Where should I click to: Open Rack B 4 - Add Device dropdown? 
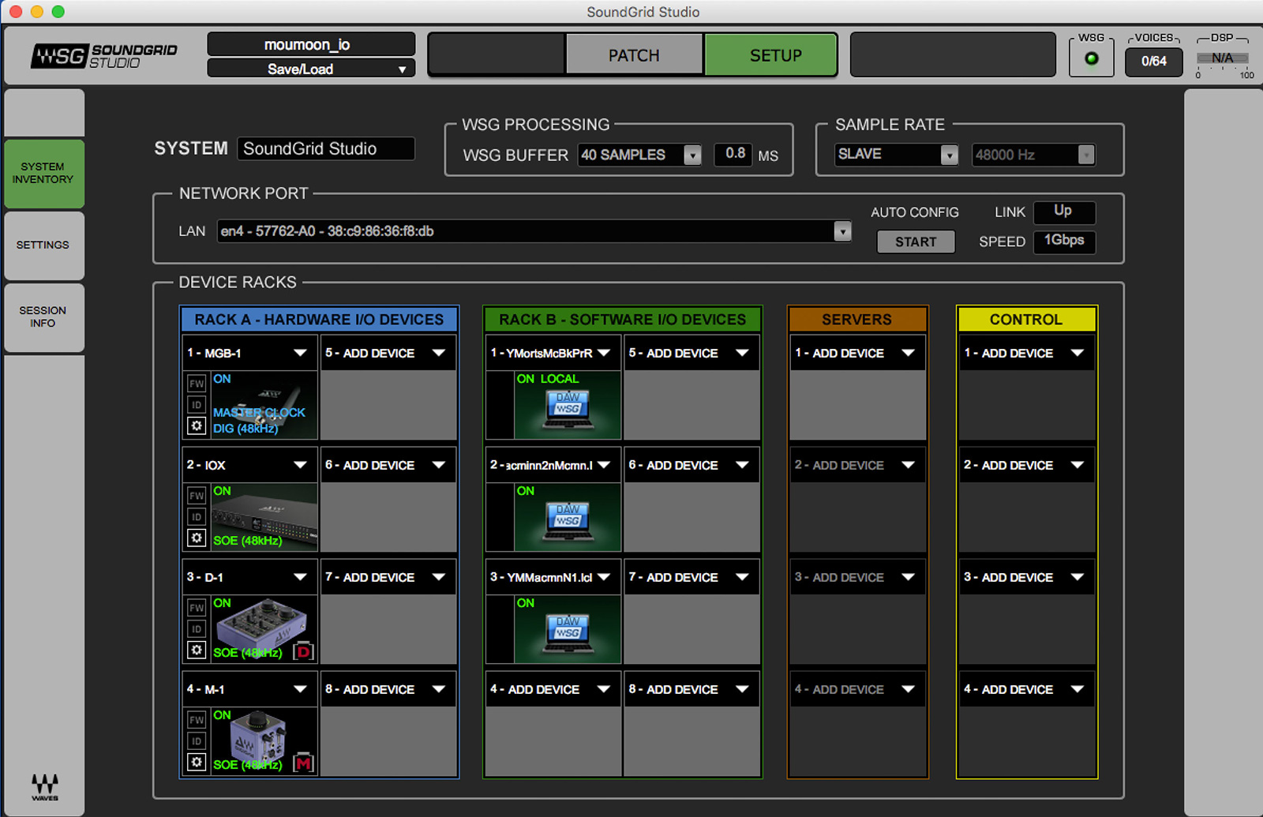coord(553,689)
